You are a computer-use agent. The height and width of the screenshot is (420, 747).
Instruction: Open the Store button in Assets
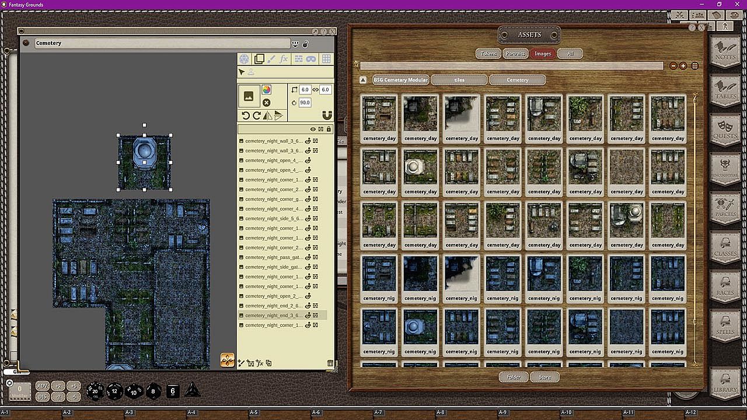(x=544, y=377)
